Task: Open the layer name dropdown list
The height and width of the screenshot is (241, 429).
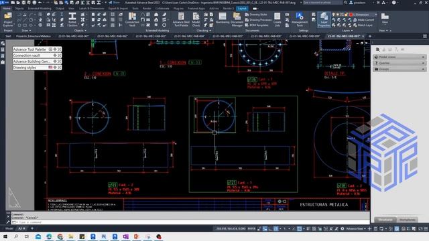Action: point(375,15)
